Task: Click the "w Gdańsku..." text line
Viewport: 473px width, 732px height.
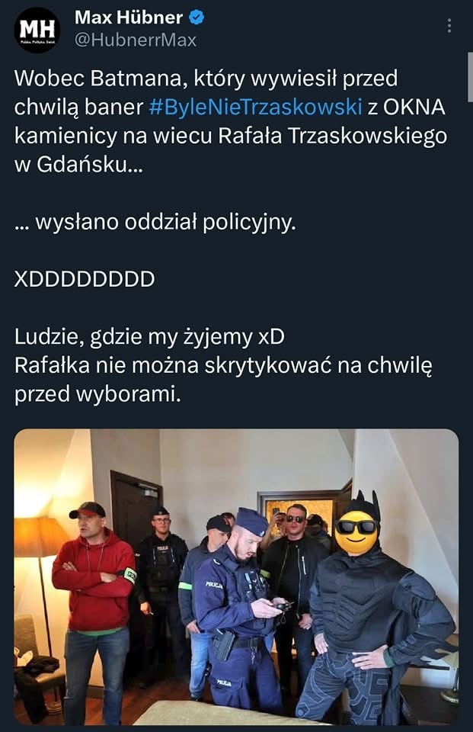Action: click(79, 165)
